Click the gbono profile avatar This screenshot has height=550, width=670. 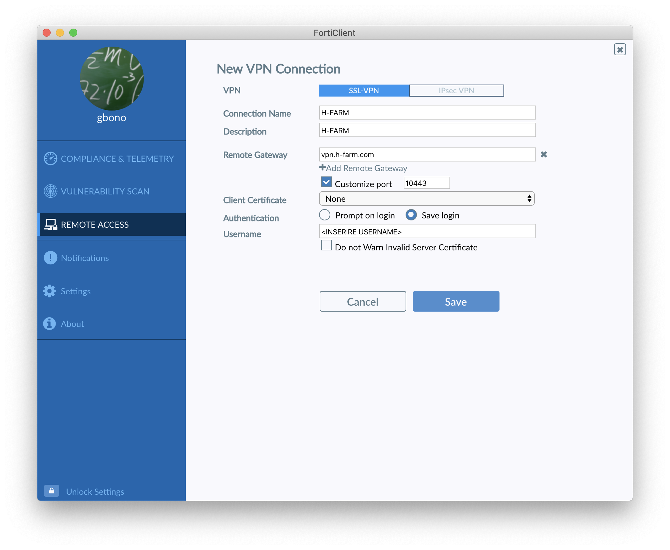112,79
